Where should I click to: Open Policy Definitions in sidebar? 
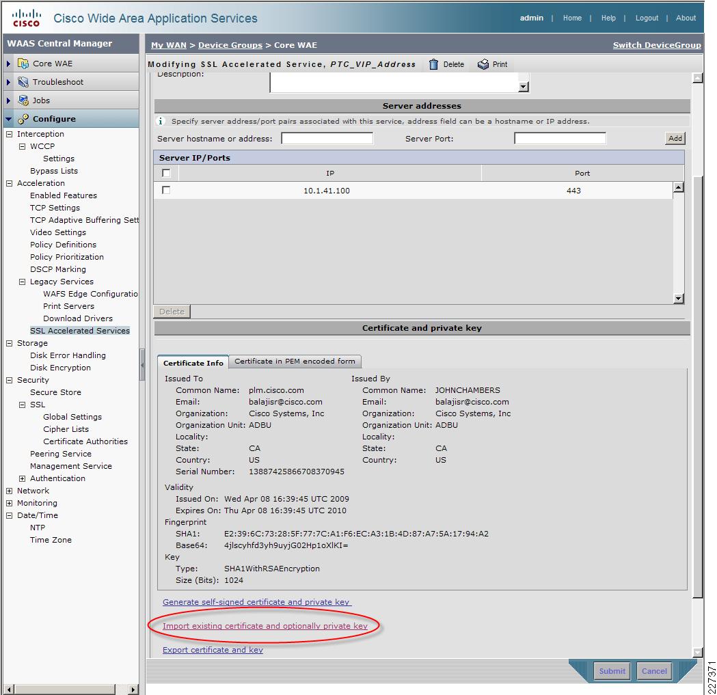[63, 245]
